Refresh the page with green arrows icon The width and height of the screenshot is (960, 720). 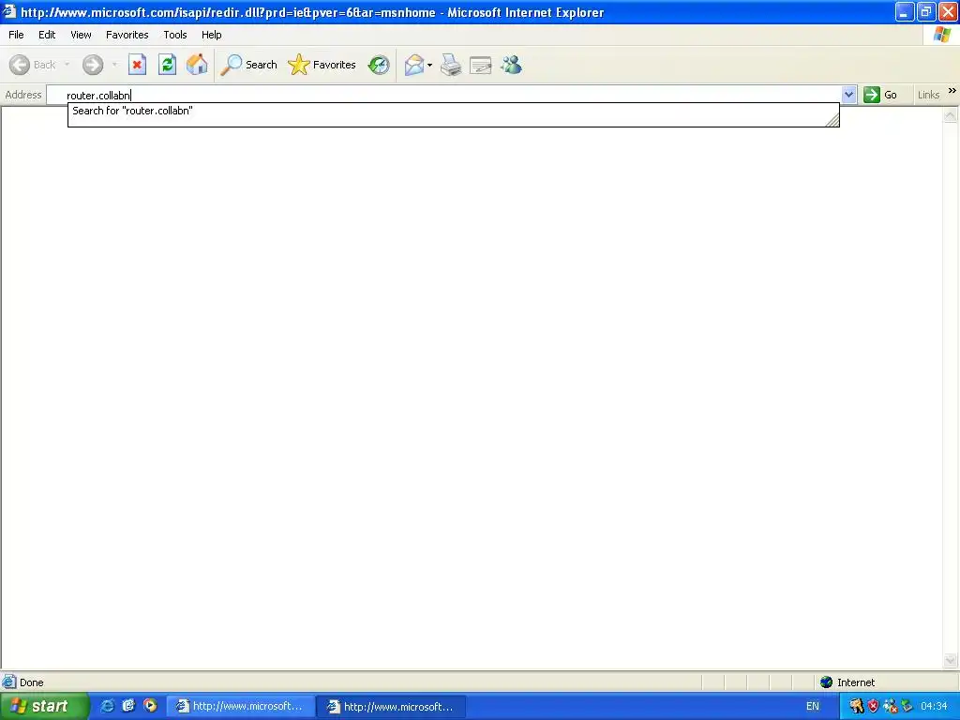click(167, 65)
